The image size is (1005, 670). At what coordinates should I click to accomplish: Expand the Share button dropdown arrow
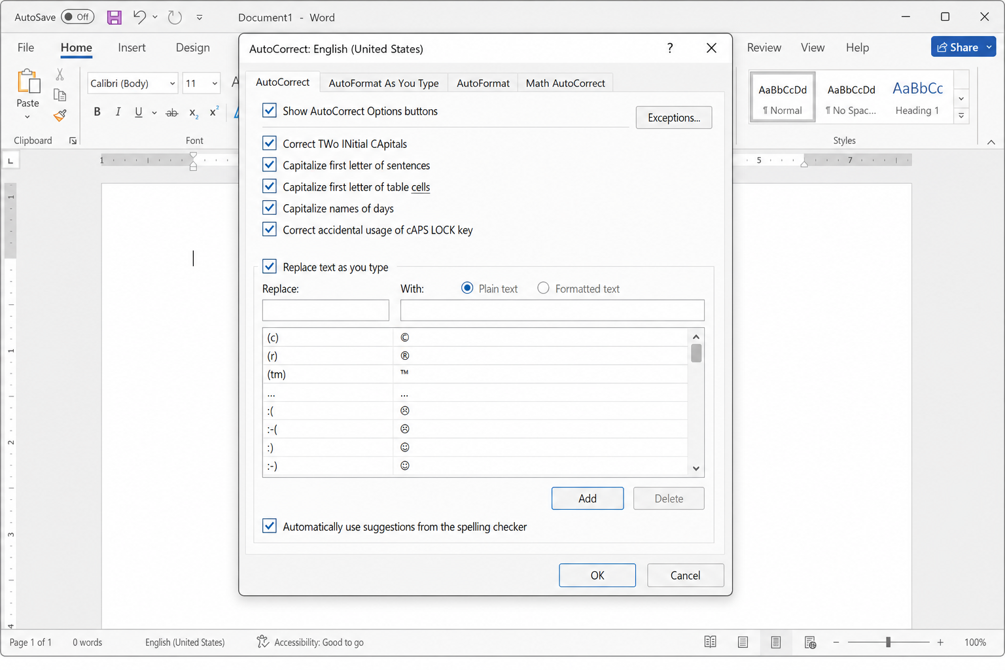pos(989,47)
